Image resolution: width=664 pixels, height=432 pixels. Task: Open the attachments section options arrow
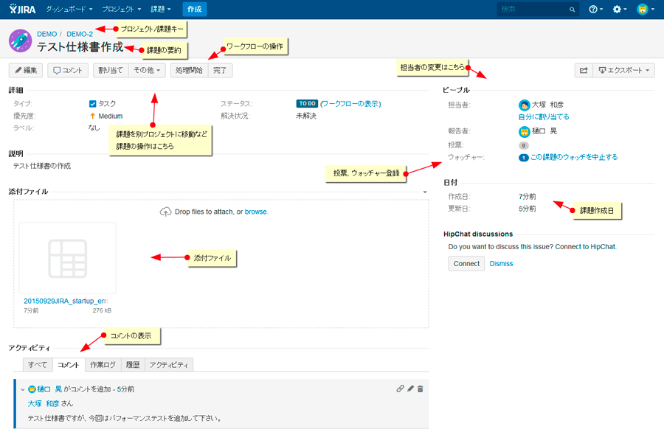[x=425, y=192]
